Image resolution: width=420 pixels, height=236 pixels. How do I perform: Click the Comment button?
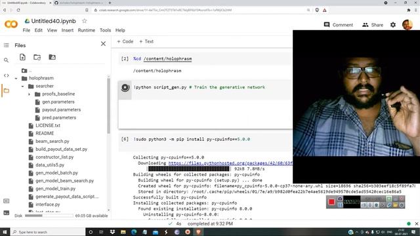339,25
